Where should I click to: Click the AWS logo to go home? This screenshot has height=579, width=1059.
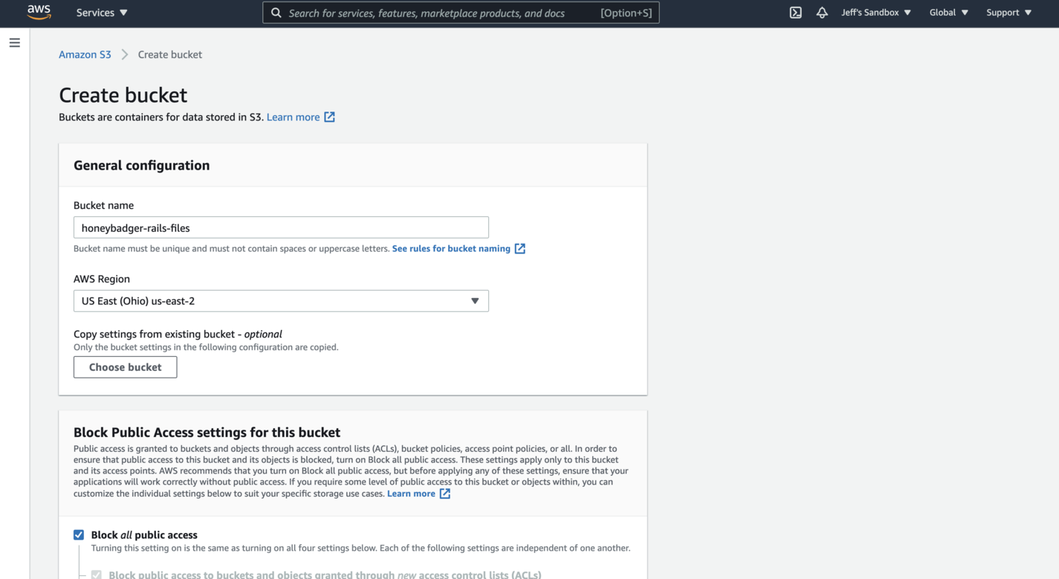coord(39,12)
